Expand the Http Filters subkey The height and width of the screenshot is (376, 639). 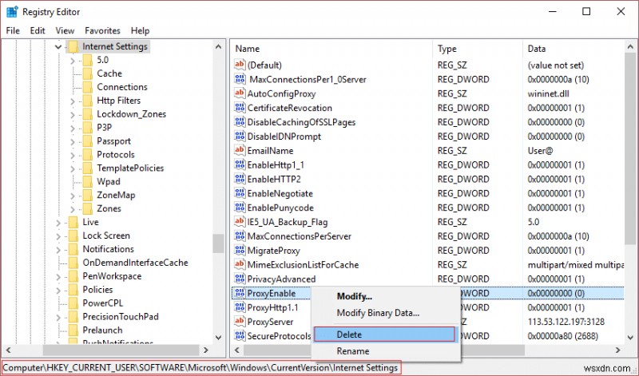point(73,101)
